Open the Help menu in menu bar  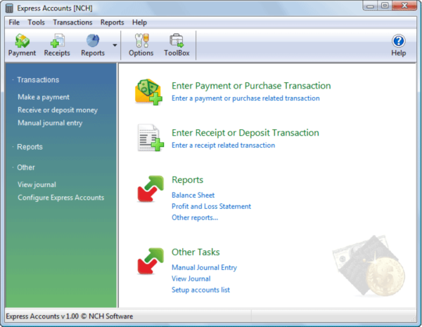click(139, 23)
